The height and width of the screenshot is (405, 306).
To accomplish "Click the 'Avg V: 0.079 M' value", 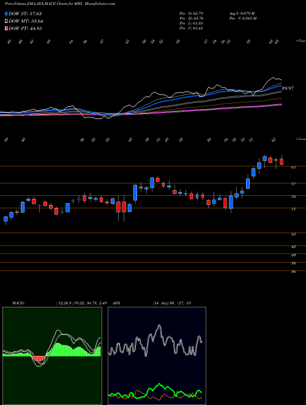I will click(243, 13).
